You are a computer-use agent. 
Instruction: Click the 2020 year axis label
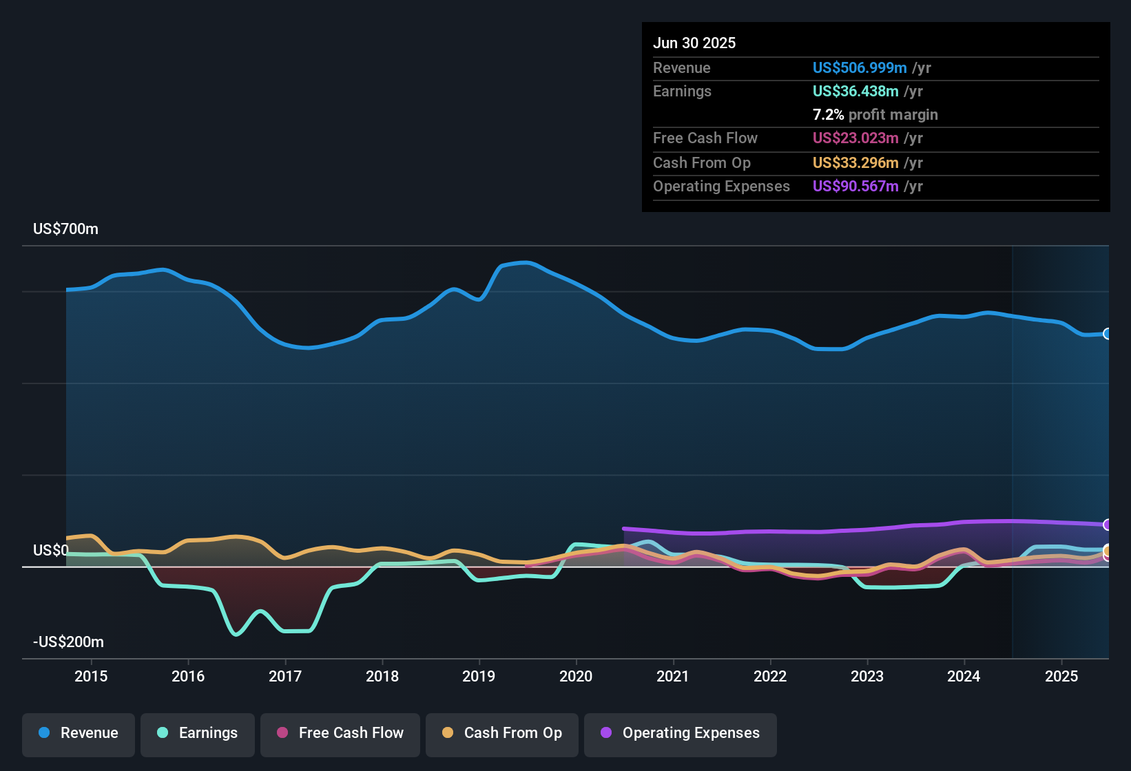pos(577,676)
